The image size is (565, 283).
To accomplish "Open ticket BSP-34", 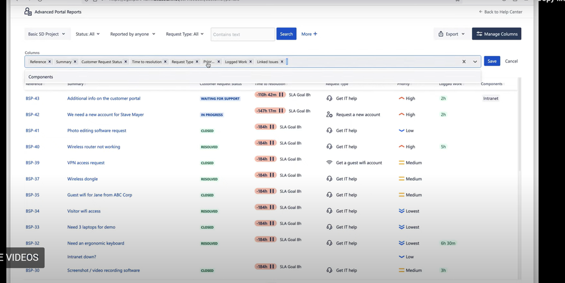I will [x=32, y=211].
